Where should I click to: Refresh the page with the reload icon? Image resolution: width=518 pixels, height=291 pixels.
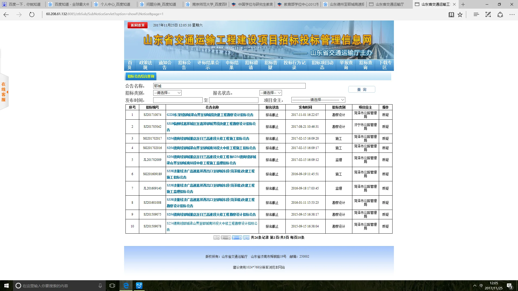coord(32,15)
